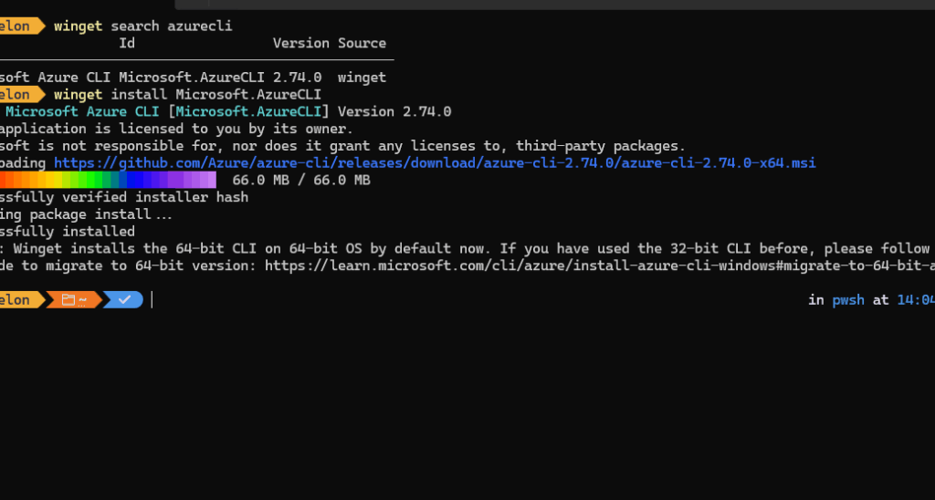The width and height of the screenshot is (935, 500).
Task: Click the Id column header
Action: [x=127, y=43]
